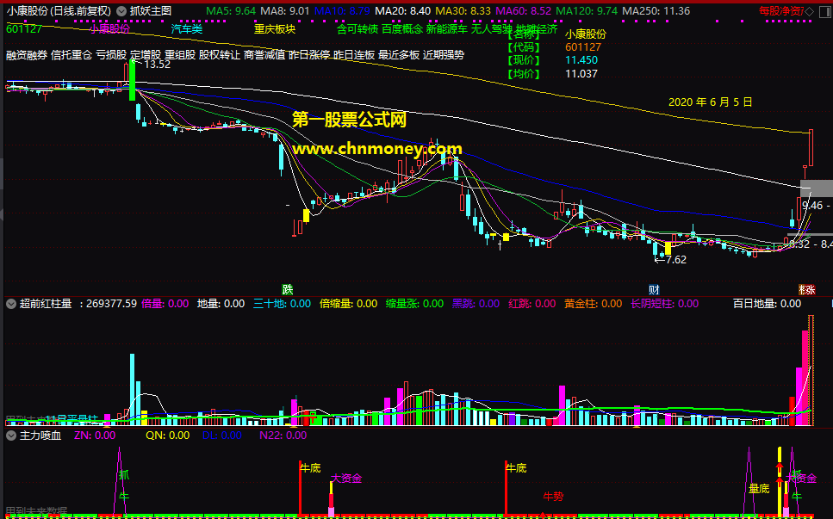The width and height of the screenshot is (833, 519).
Task: Click the 百度概念 concept tag
Action: [x=402, y=29]
